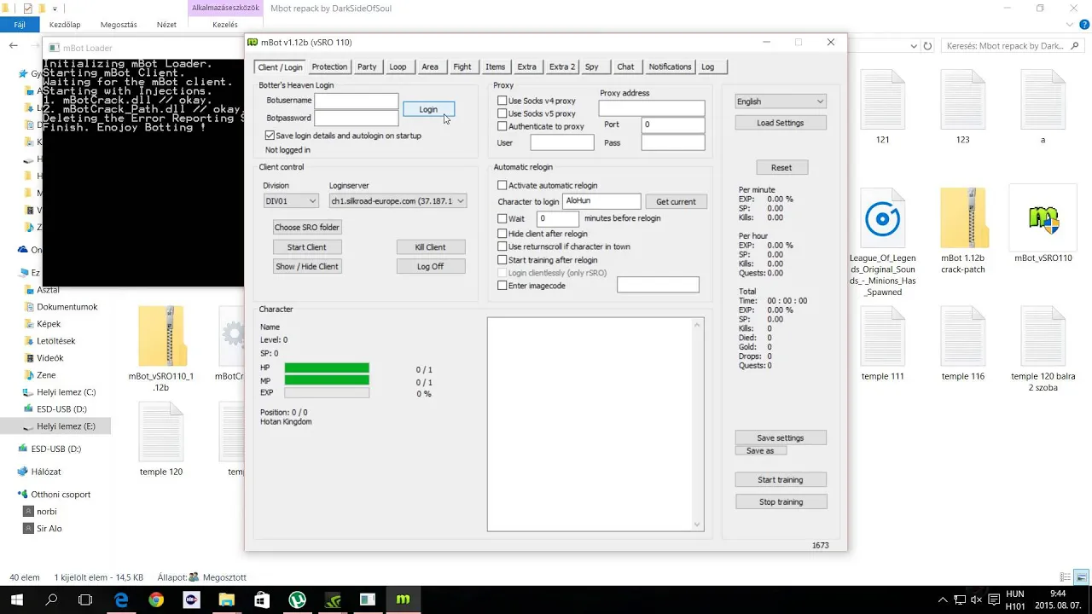Launch Edge browser from taskbar
The image size is (1092, 614).
[121, 600]
